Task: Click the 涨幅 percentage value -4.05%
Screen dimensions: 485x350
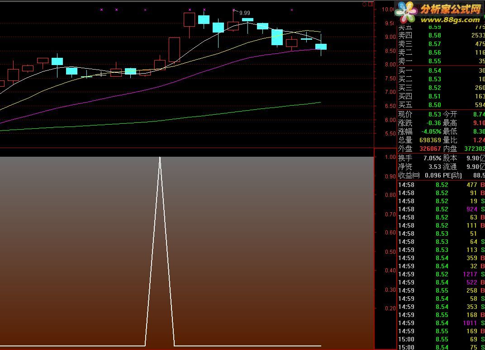Action: click(x=431, y=132)
